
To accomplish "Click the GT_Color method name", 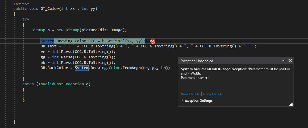I will (x=51, y=9).
